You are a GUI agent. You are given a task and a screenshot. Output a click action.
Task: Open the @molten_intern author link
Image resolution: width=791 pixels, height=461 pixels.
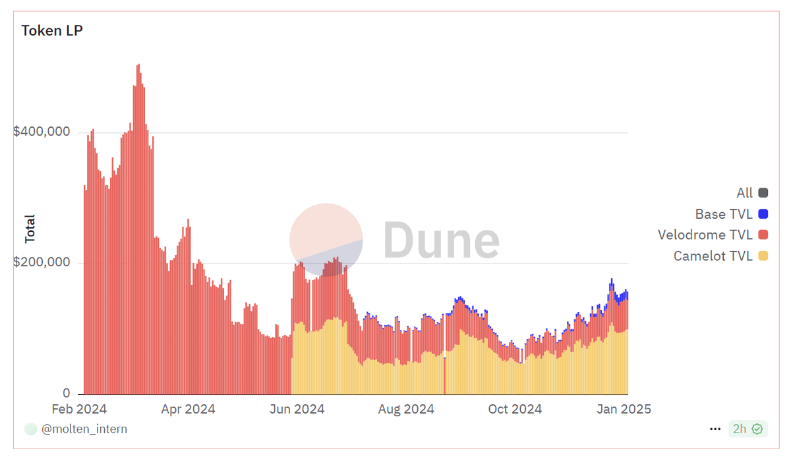84,429
